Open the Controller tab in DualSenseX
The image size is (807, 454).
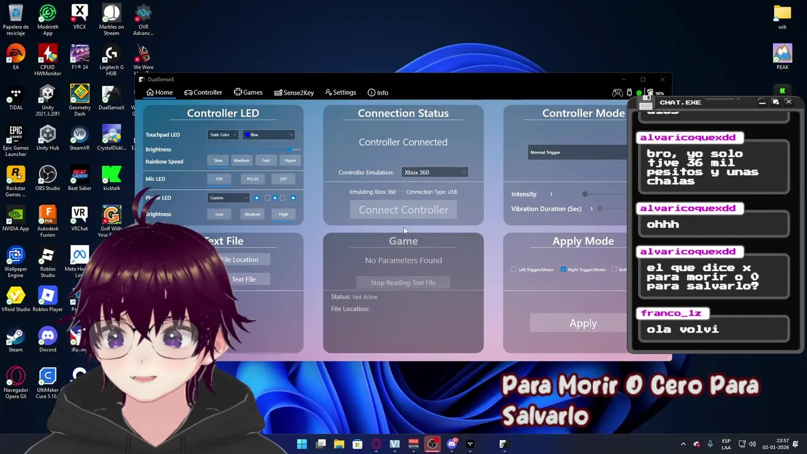coord(203,92)
